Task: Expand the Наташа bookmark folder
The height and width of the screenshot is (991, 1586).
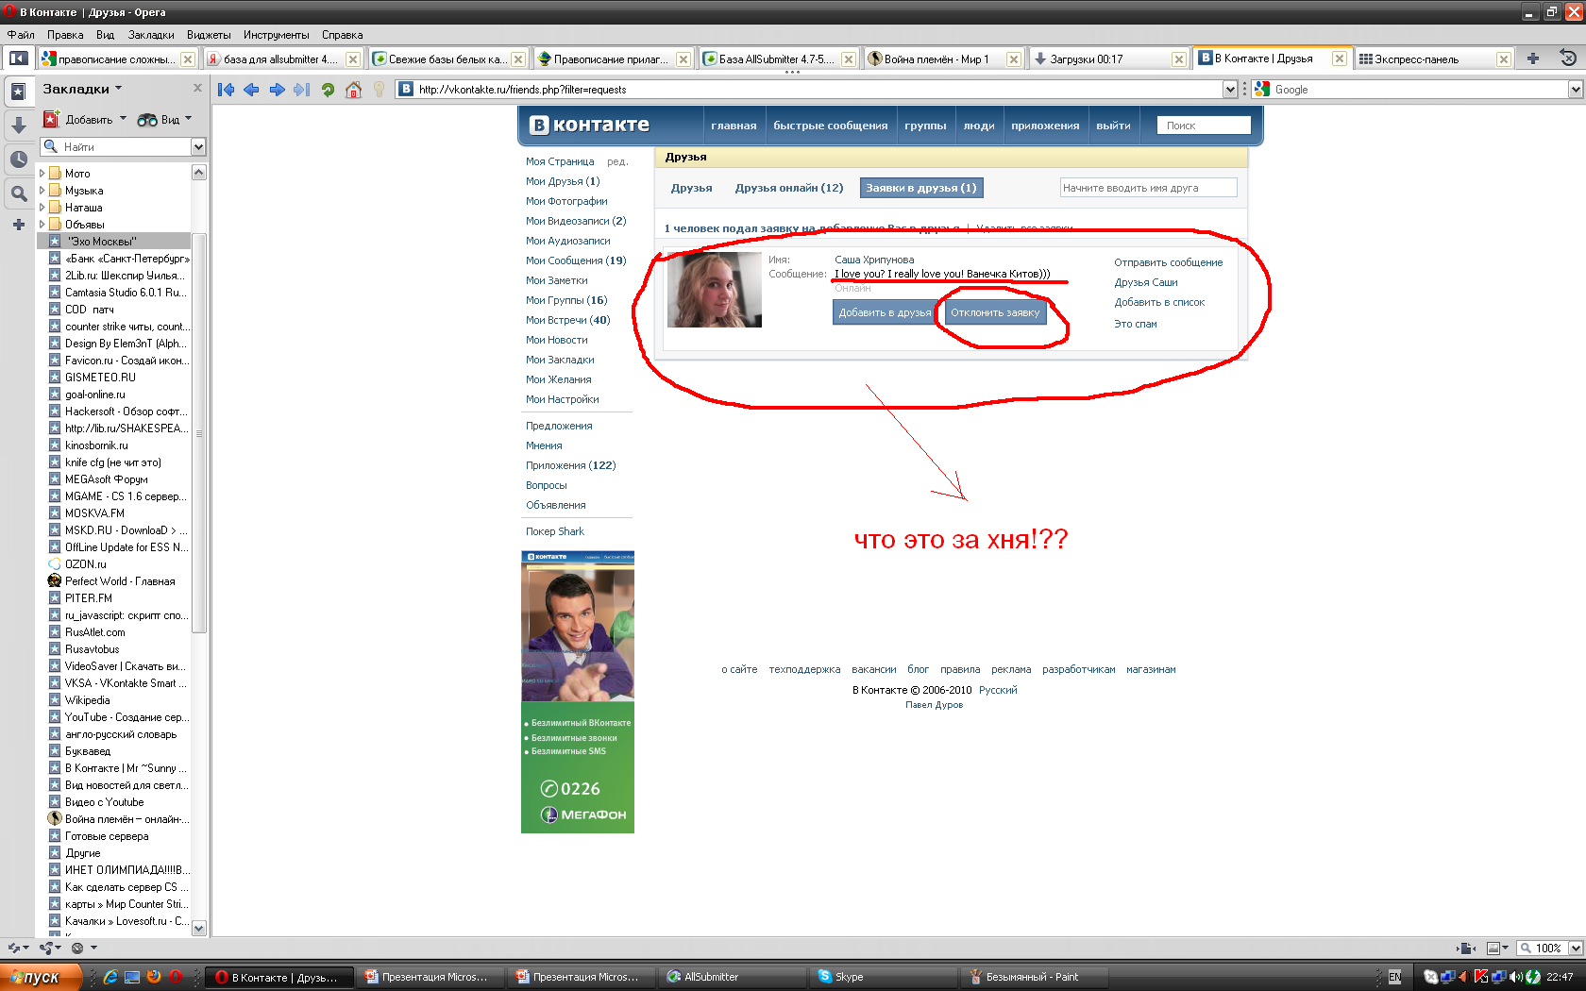Action: click(x=42, y=208)
